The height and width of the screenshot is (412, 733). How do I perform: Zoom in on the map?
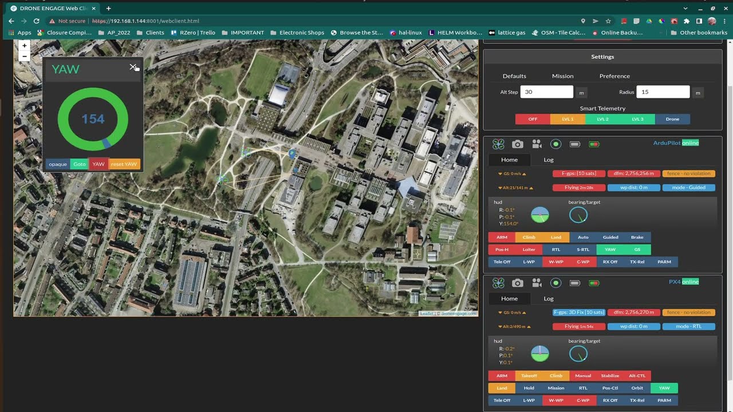coord(24,46)
